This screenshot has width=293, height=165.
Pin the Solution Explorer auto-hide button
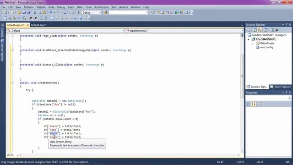coord(286,25)
